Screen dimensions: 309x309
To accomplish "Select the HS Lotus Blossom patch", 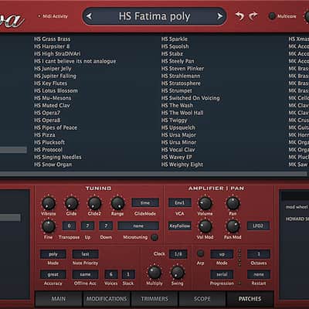I will (x=56, y=90).
